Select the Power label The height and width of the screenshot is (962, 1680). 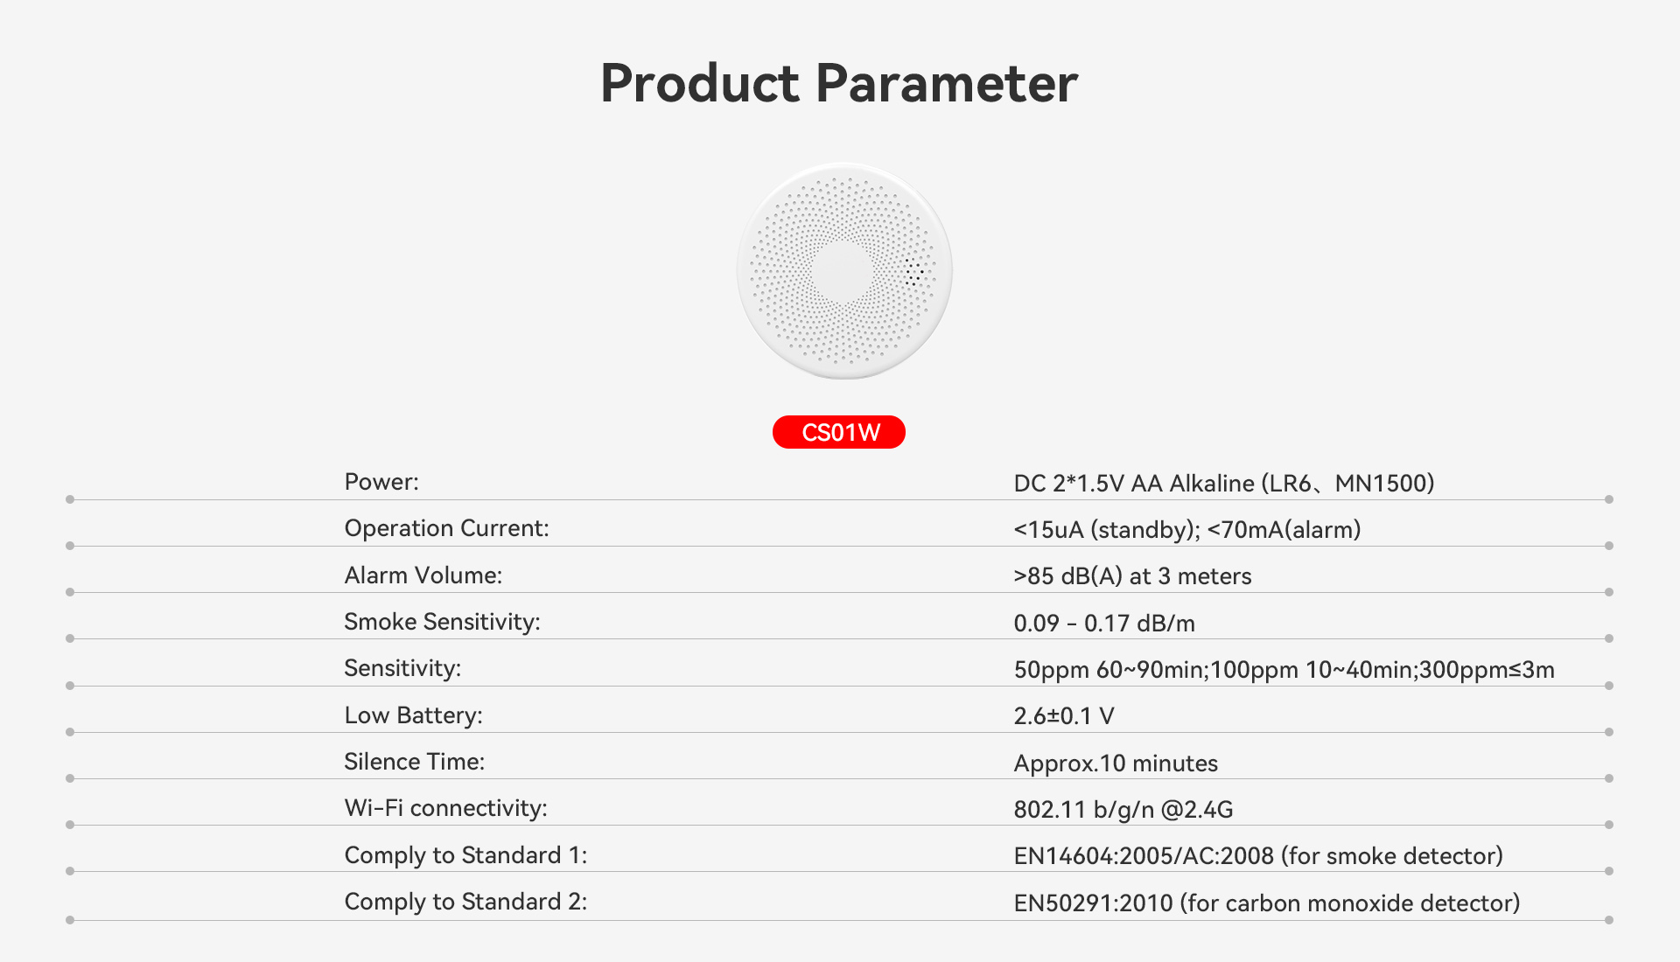click(381, 482)
